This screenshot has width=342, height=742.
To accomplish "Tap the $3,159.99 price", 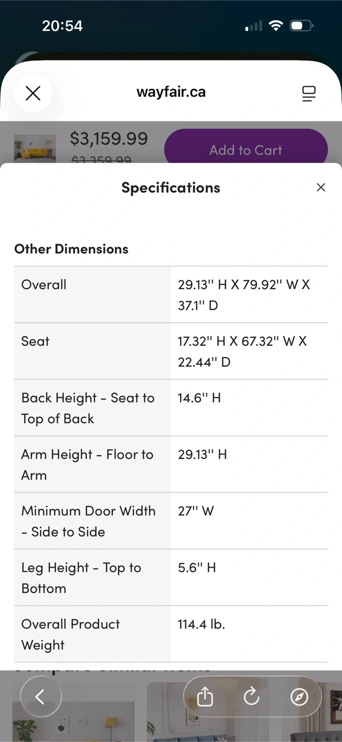I will [109, 138].
